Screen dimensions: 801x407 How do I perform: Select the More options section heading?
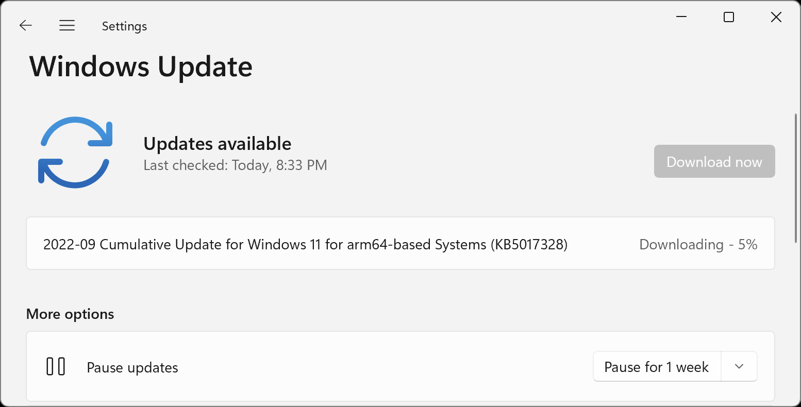click(x=70, y=314)
